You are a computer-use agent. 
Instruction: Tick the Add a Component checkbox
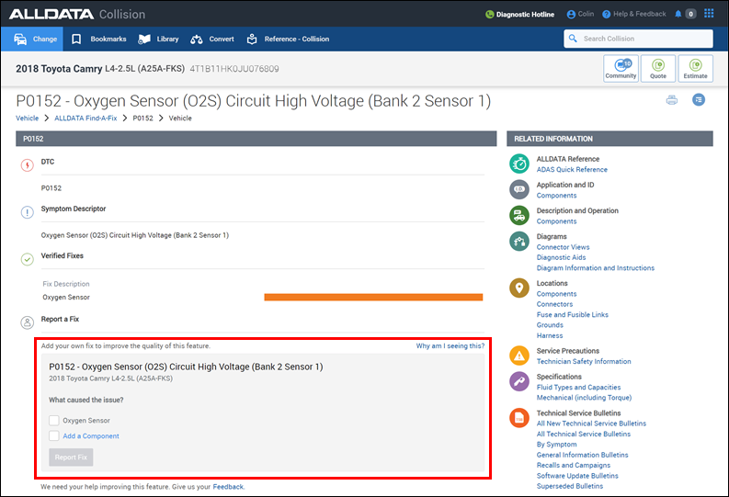click(x=54, y=436)
